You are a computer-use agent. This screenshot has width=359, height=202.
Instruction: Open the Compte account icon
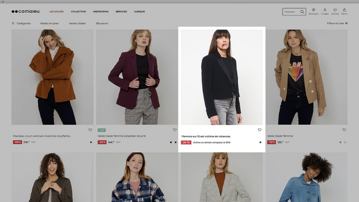pyautogui.click(x=325, y=10)
